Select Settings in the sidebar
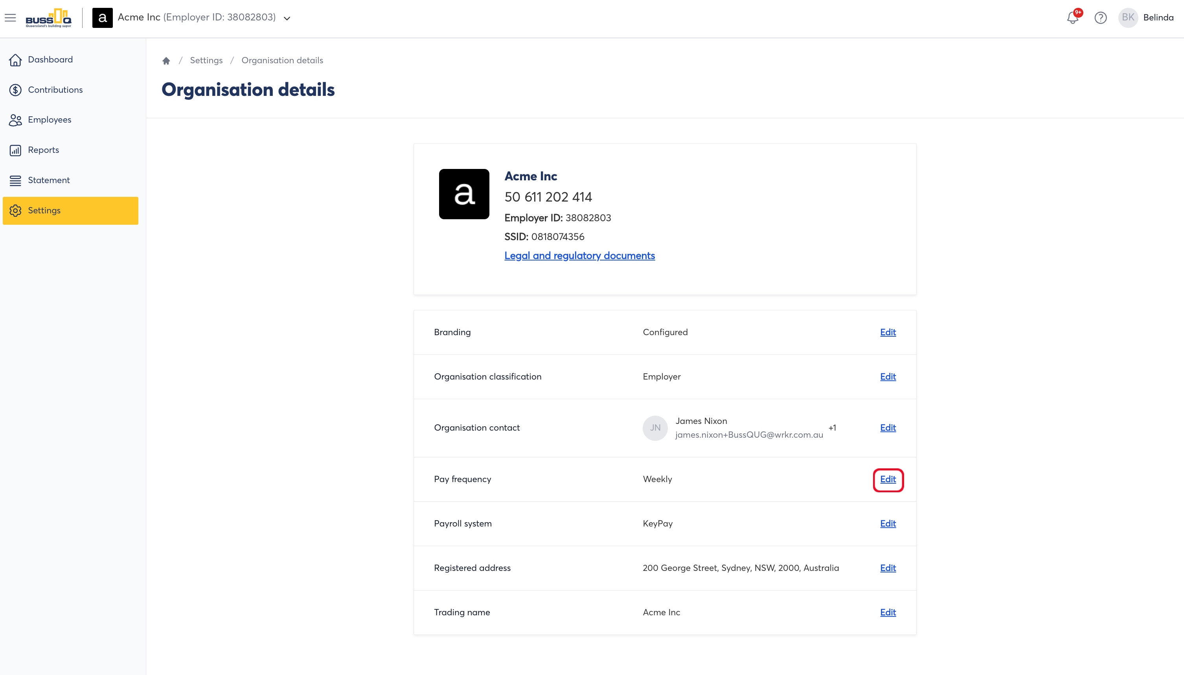The width and height of the screenshot is (1184, 675). pyautogui.click(x=70, y=211)
